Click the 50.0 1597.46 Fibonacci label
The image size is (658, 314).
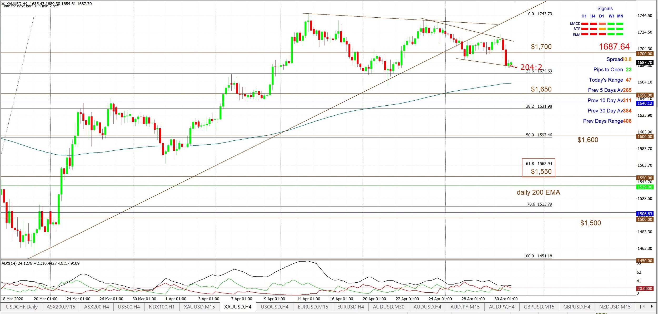539,135
